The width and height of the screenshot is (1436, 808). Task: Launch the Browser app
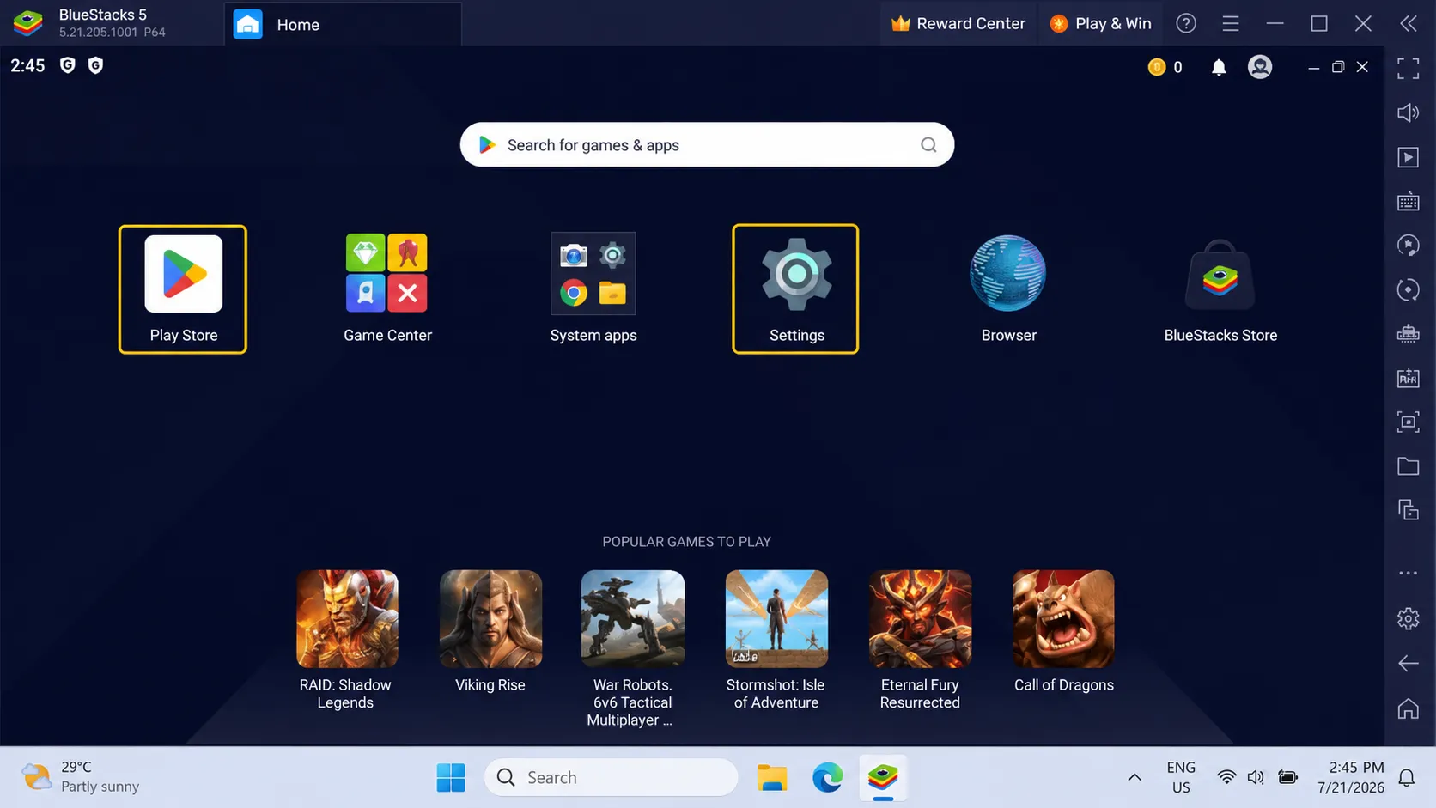click(x=1008, y=289)
